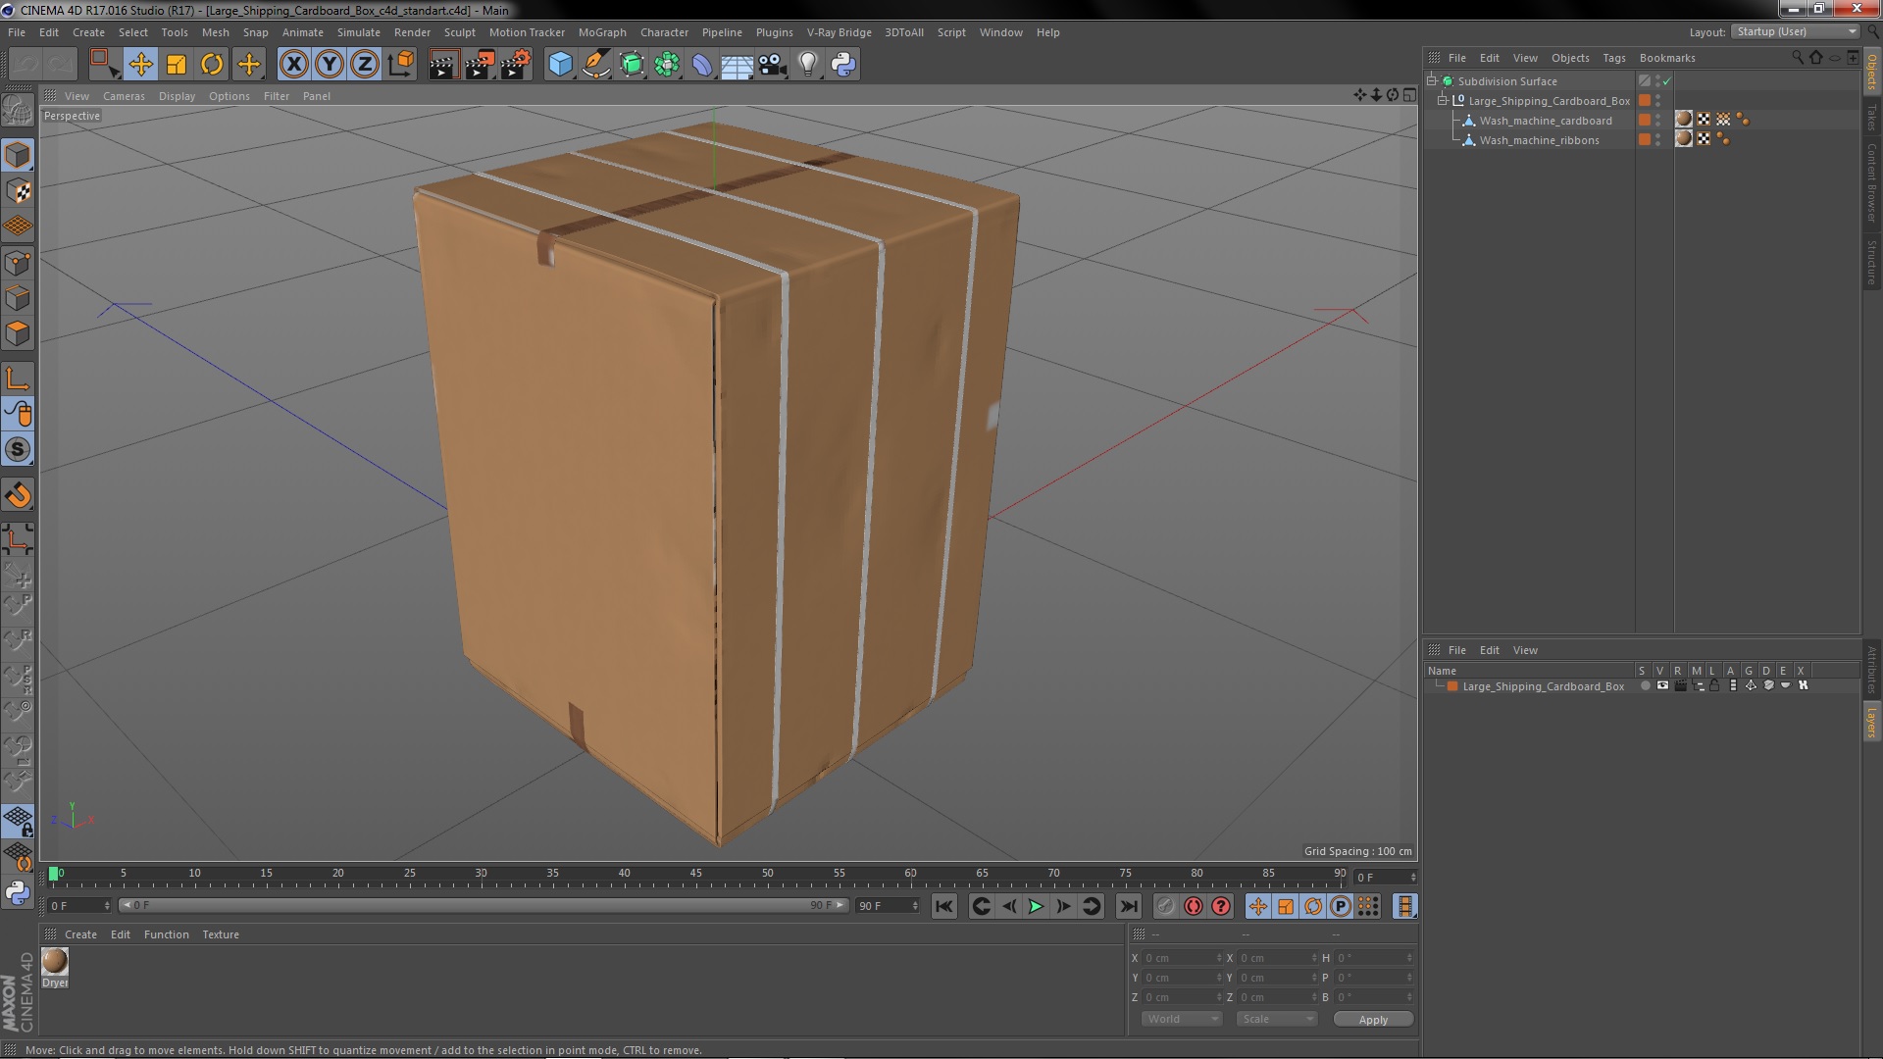Click the Render View clapperboard icon
This screenshot has width=1883, height=1059.
[443, 65]
